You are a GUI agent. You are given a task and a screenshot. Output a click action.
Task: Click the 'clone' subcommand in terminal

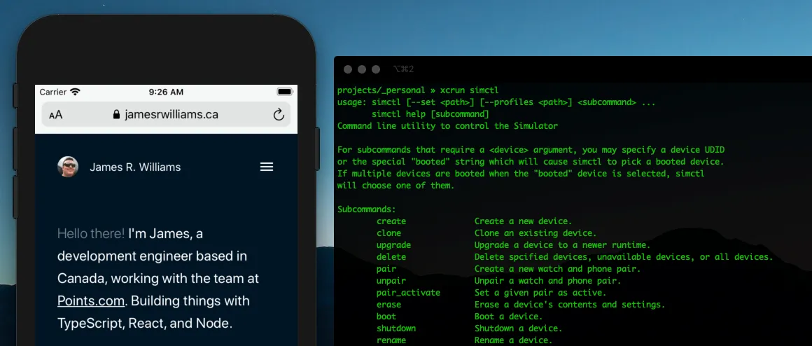point(388,233)
